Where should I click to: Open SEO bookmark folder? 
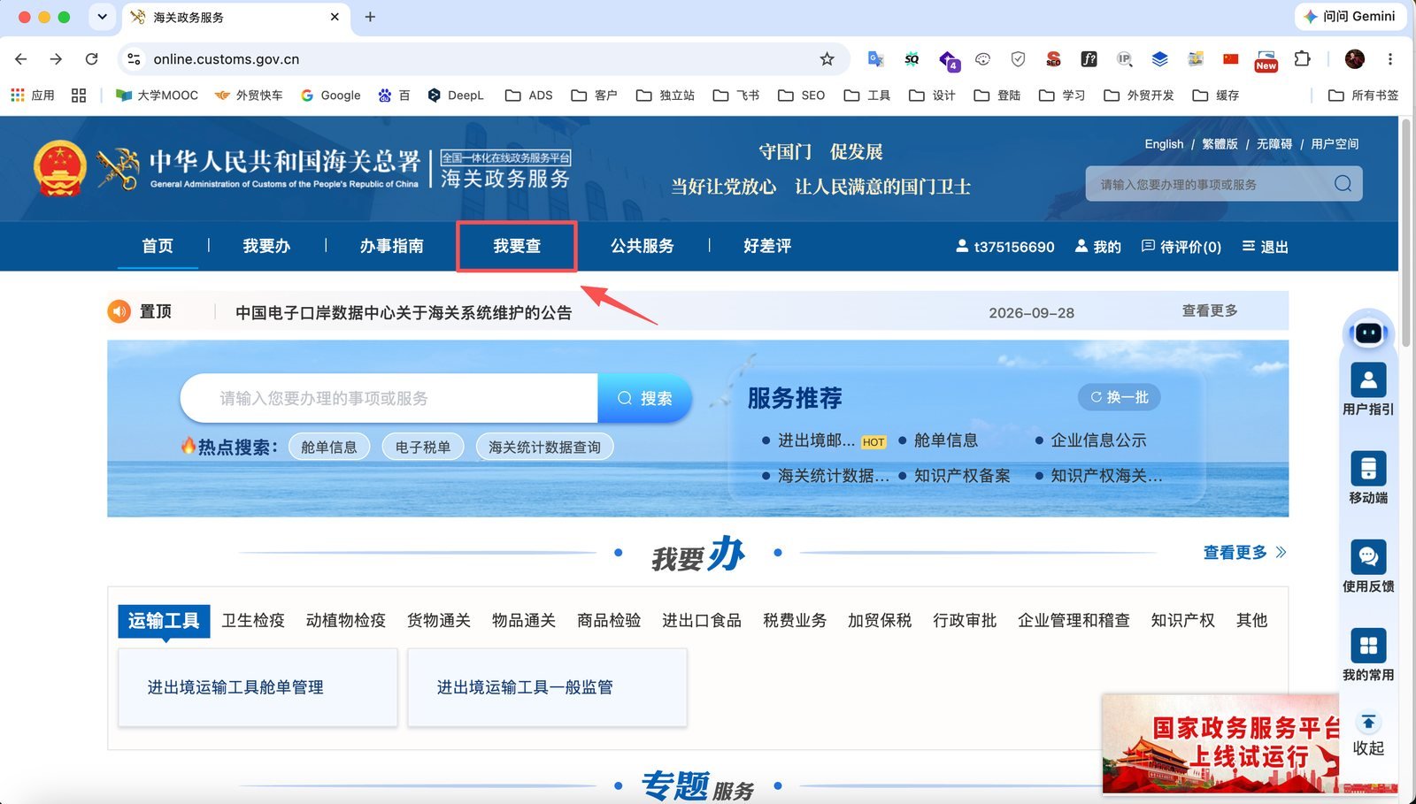tap(801, 96)
